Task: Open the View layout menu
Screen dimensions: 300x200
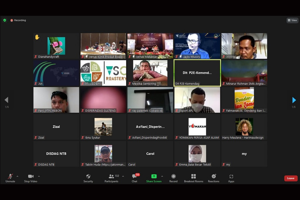Action: [x=292, y=20]
